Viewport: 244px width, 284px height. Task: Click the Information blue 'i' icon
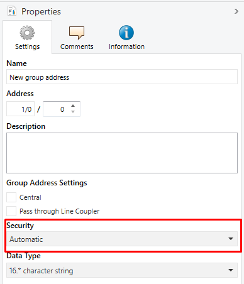[126, 33]
